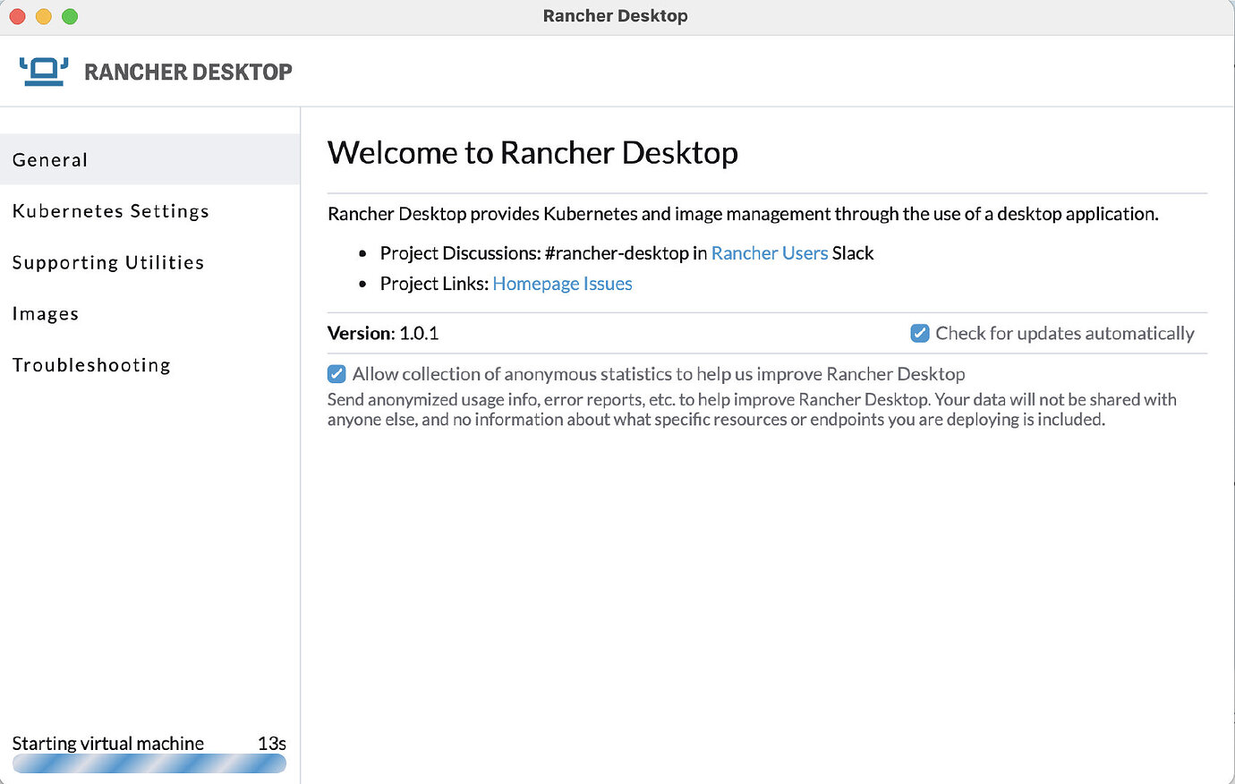Open the Rancher Users Slack link
The height and width of the screenshot is (784, 1235).
(769, 253)
